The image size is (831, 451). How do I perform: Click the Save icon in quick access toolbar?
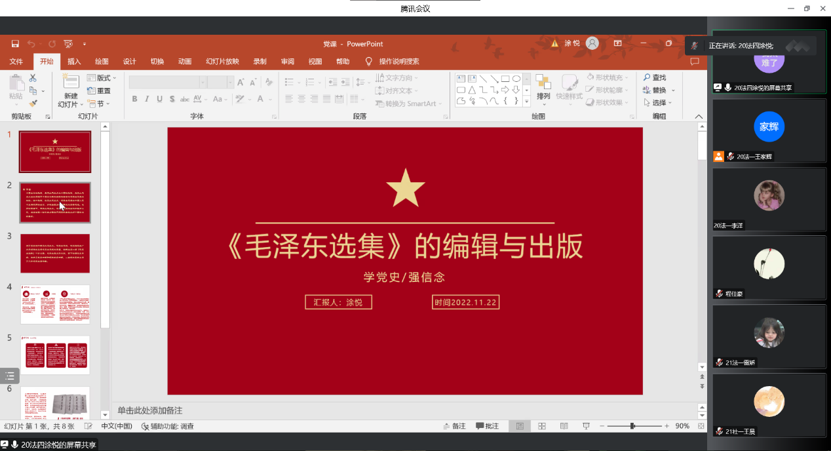point(15,44)
